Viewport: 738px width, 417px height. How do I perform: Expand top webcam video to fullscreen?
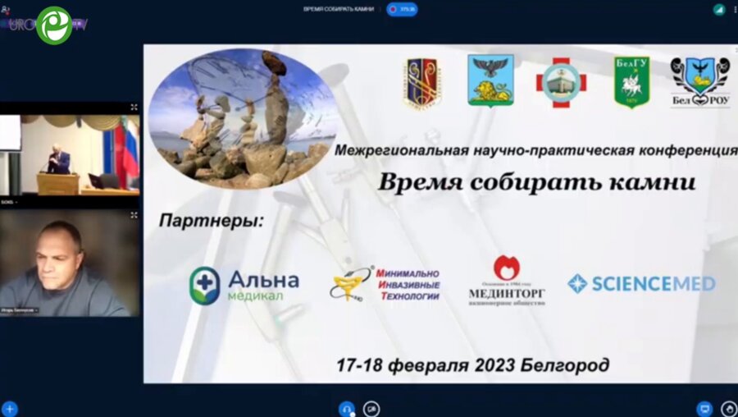click(134, 108)
